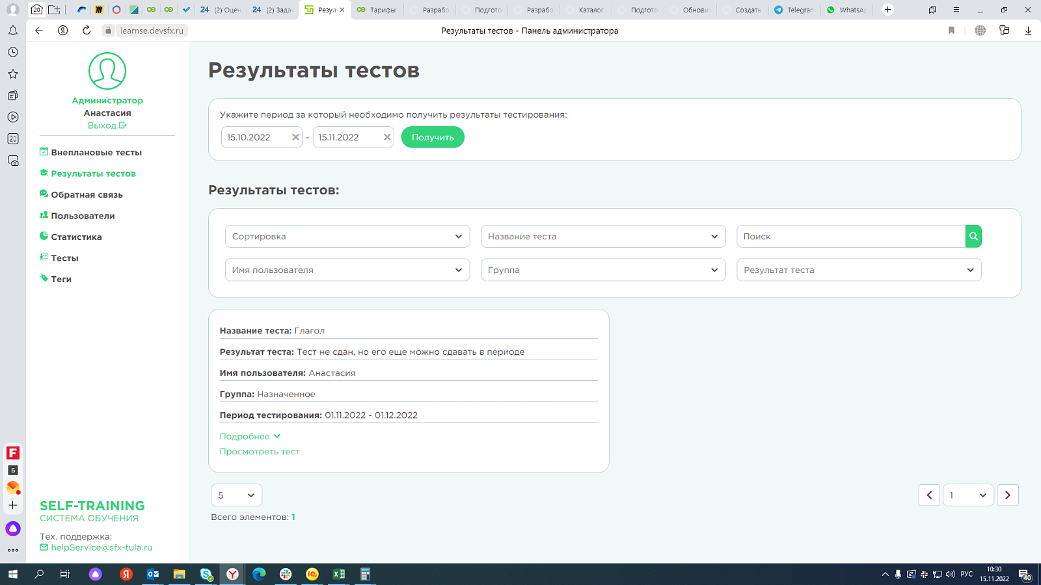Go to the previous results page
The width and height of the screenshot is (1041, 585).
coord(929,495)
